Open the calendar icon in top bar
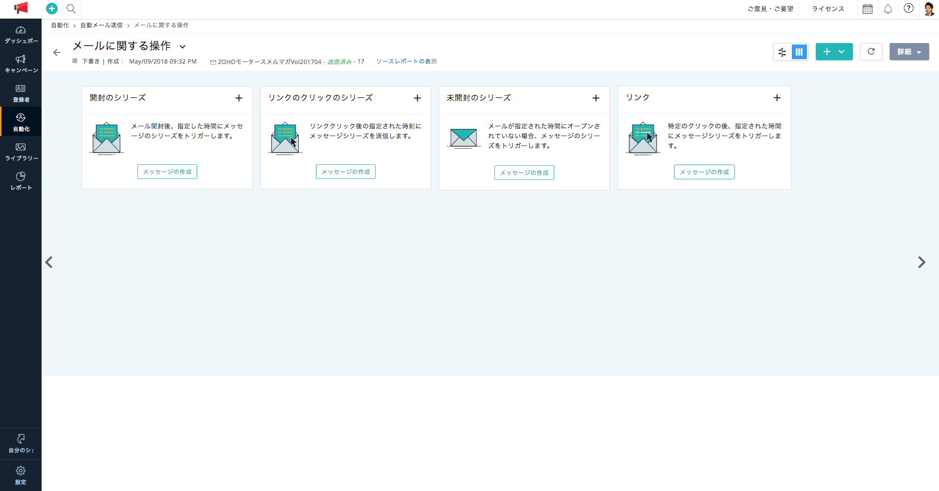Screen dimensions: 939x491 pyautogui.click(x=867, y=9)
